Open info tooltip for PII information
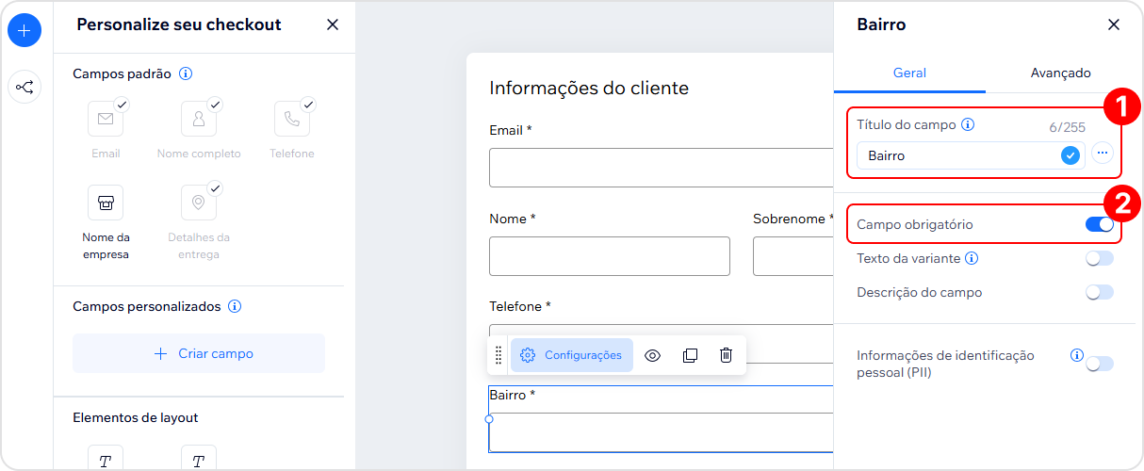Viewport: 1144px width, 471px height. point(1076,355)
